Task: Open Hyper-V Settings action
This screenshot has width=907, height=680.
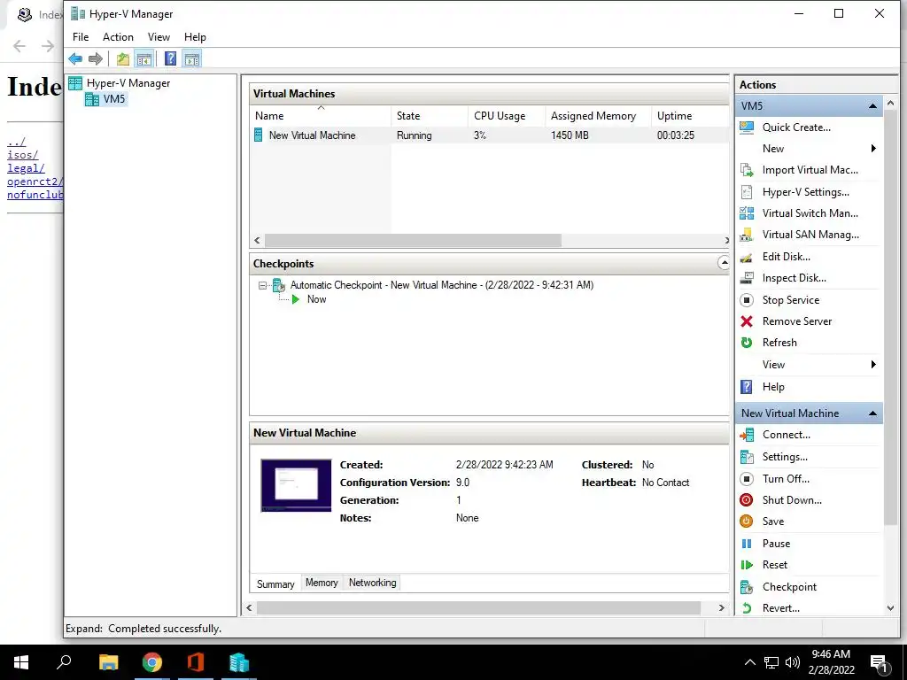Action: click(x=805, y=192)
